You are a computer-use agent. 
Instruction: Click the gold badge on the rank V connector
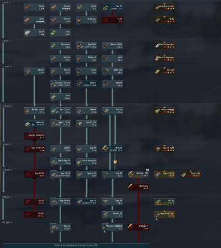click(115, 162)
